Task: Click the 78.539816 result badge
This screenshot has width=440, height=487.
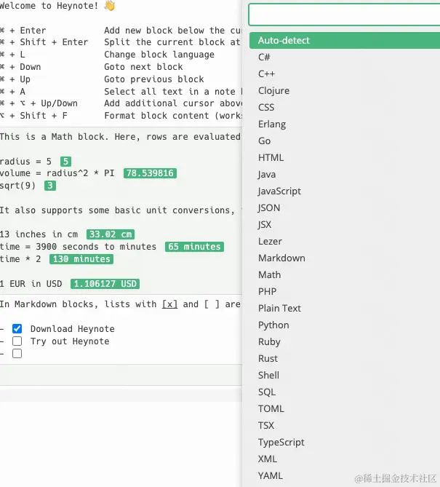Action: [x=150, y=173]
